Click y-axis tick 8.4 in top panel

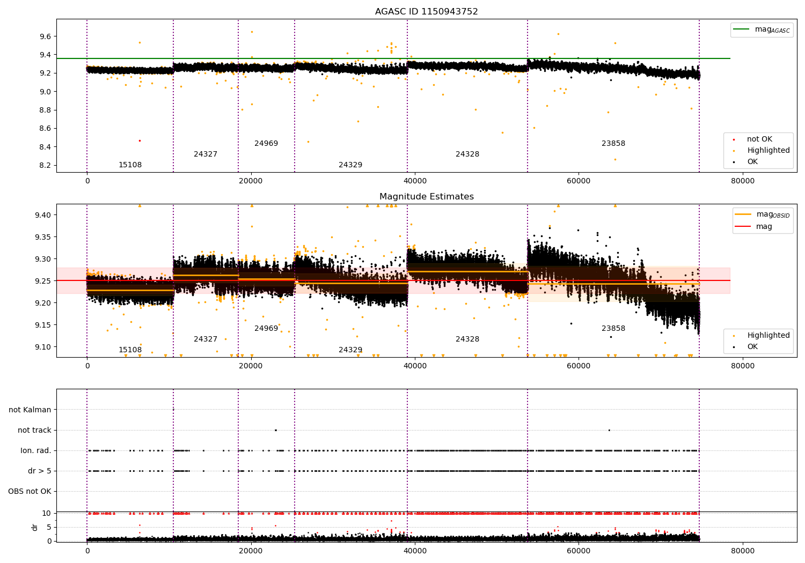[x=45, y=147]
